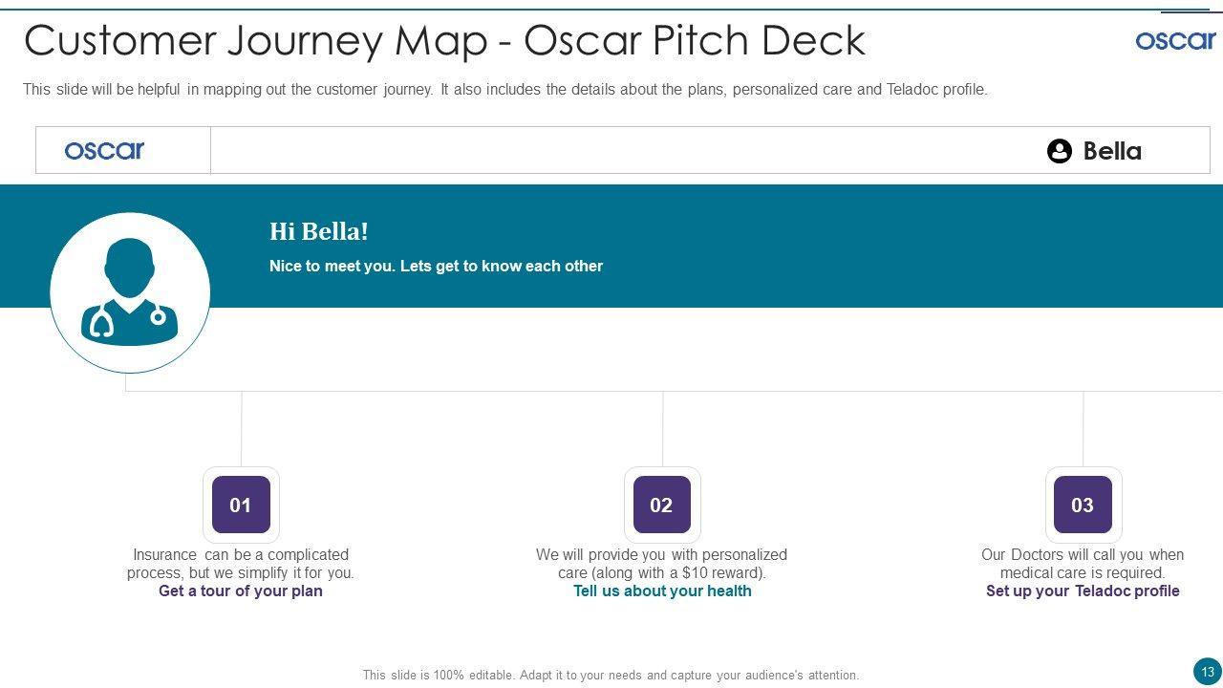This screenshot has width=1223, height=688.
Task: Click the slide description sentence below the title
Action: [x=504, y=90]
